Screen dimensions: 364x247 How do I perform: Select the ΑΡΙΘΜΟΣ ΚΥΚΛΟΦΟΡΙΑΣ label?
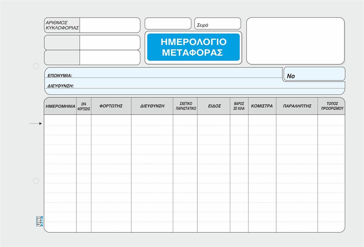[x=62, y=25]
